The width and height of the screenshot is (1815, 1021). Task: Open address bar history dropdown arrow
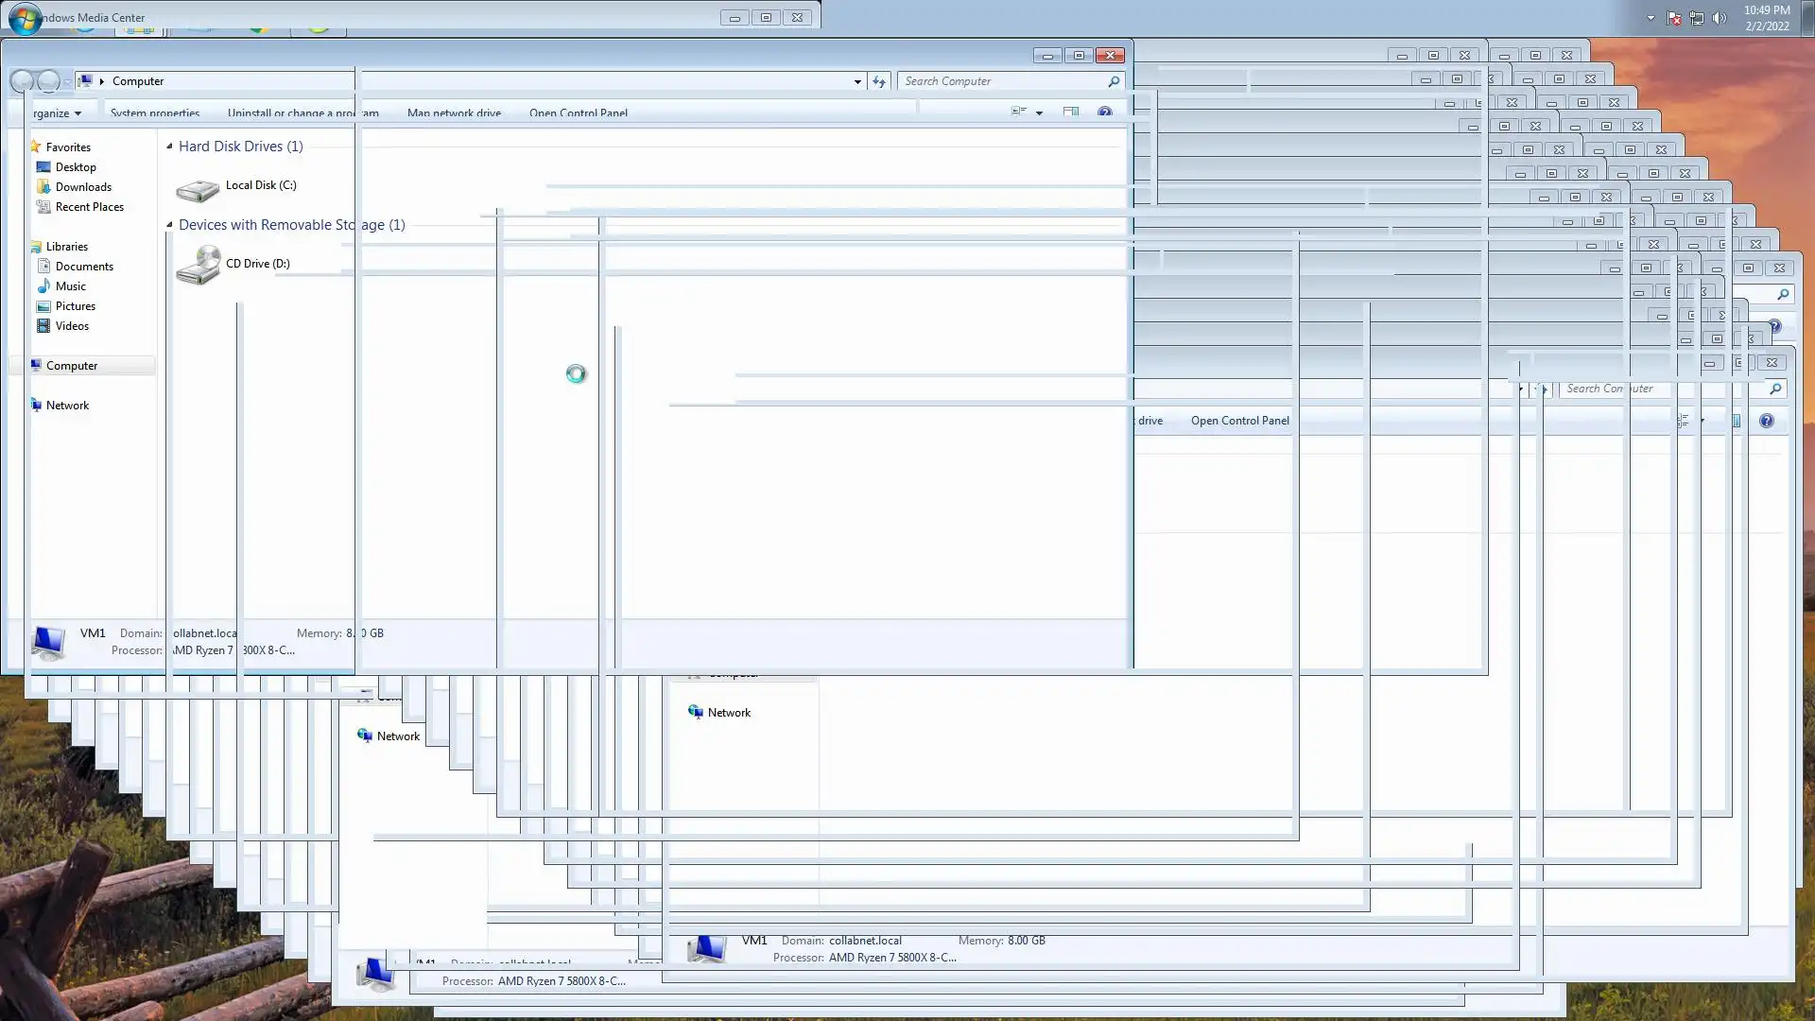click(857, 81)
